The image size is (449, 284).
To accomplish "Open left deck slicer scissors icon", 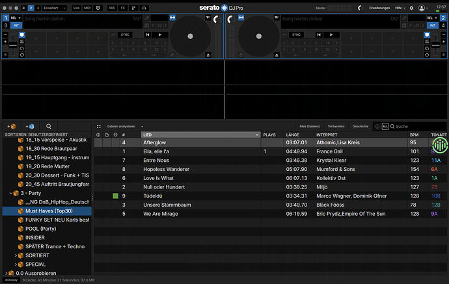I will pyautogui.click(x=22, y=42).
